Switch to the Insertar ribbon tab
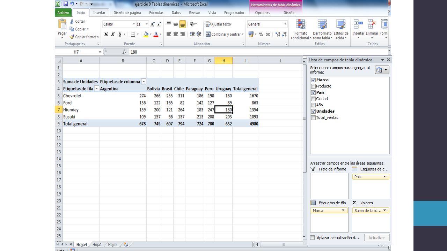This screenshot has height=251, width=447. (x=99, y=13)
